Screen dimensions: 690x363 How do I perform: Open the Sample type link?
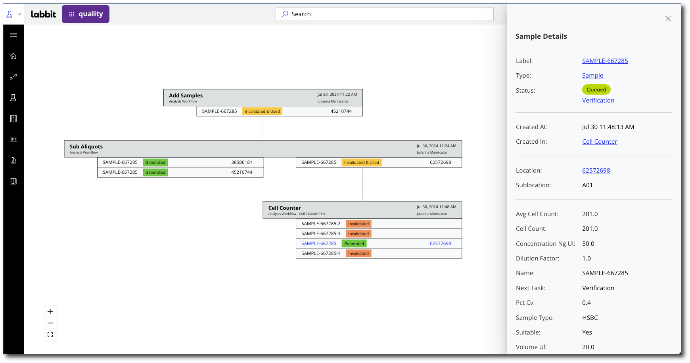click(592, 76)
